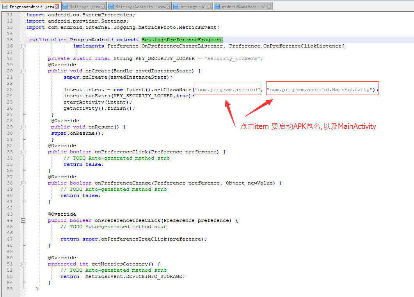Image resolution: width=414 pixels, height=297 pixels.
Task: Collapse the getMetricsCategory method fold
Action: click(23, 264)
